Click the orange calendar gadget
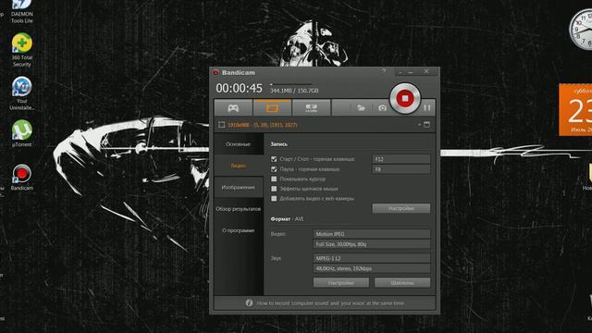Image resolution: width=592 pixels, height=333 pixels. pos(575,110)
